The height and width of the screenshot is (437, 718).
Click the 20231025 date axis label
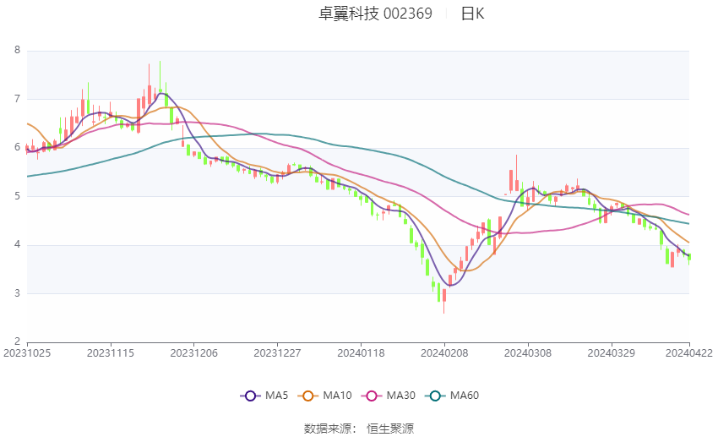(27, 353)
